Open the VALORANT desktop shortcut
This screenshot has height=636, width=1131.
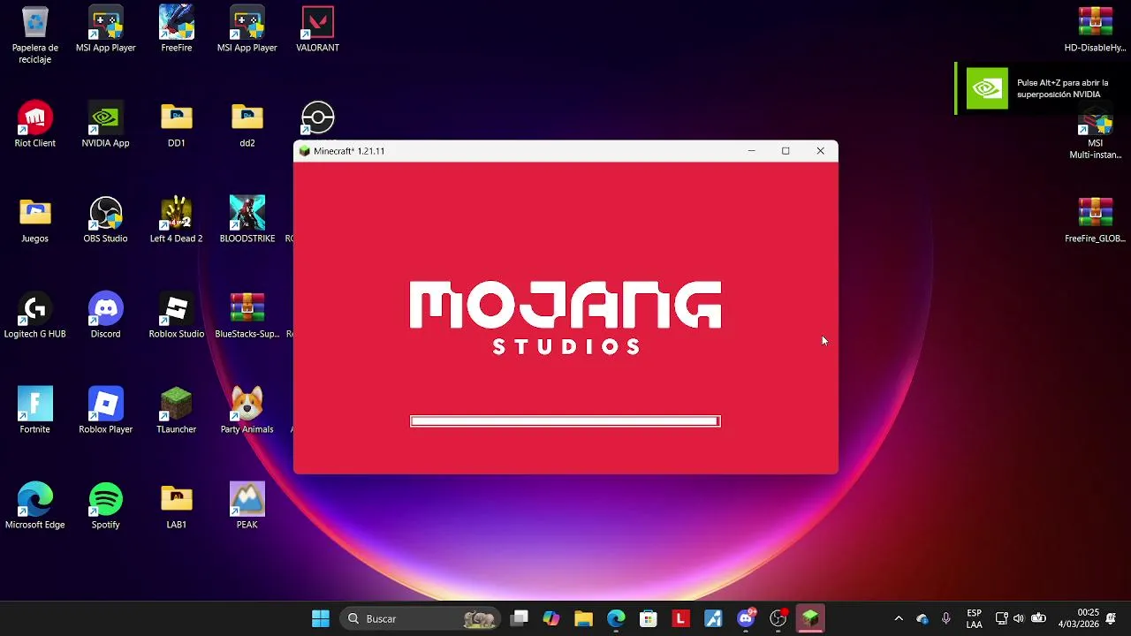(x=318, y=29)
